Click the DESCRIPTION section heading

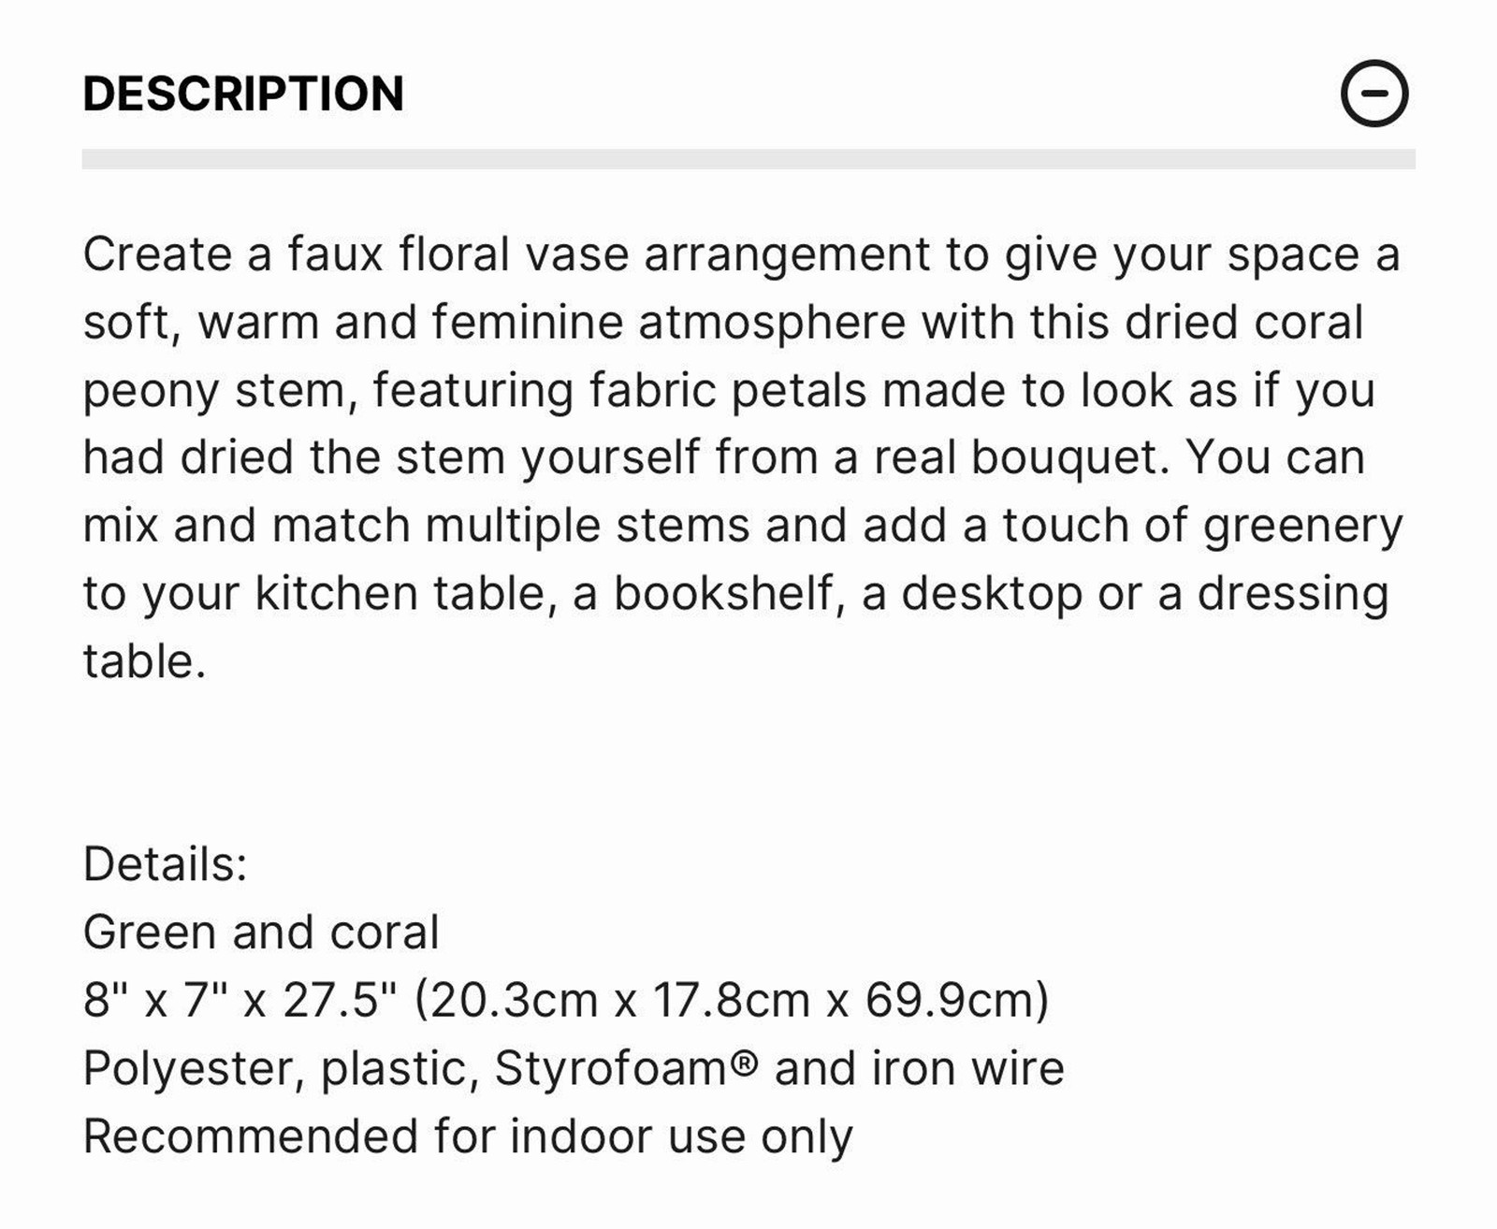243,94
